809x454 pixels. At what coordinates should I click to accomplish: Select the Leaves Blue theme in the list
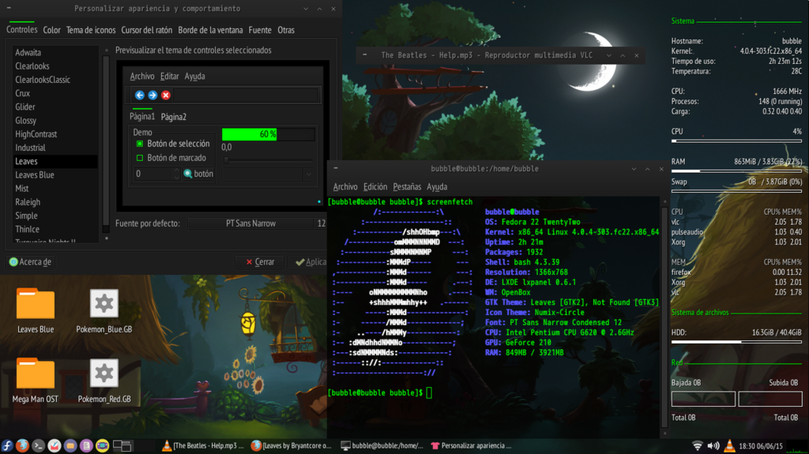pyautogui.click(x=55, y=175)
